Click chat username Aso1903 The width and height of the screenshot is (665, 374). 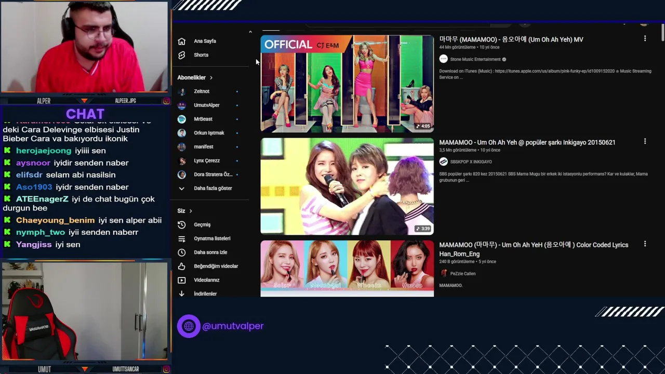point(34,187)
